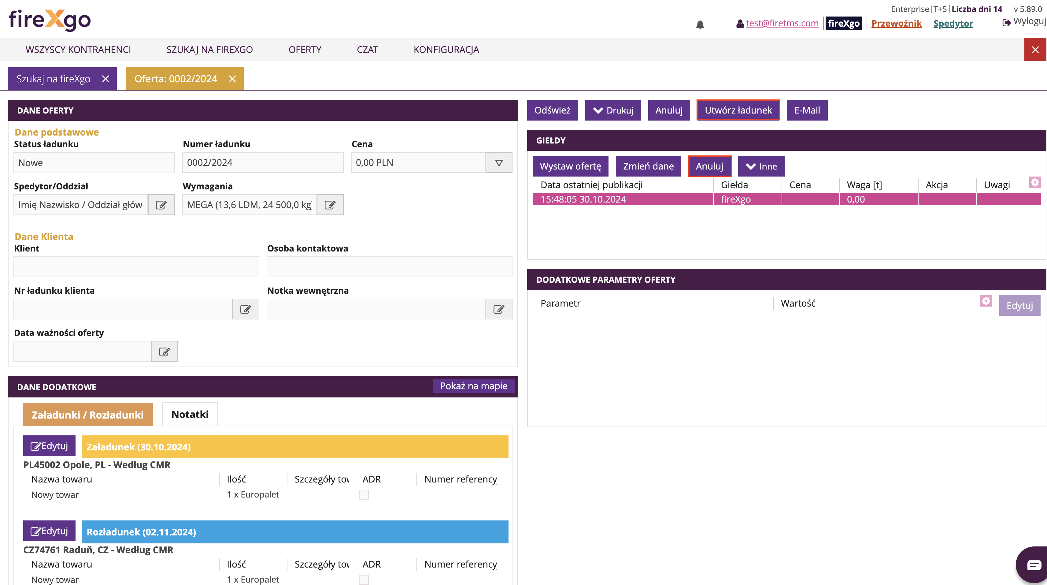Open the Drukuj dropdown menu
Image resolution: width=1047 pixels, height=585 pixels.
click(612, 110)
